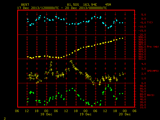Screen dimensions: 160x120
Task: Click the highest wind arrow near 4 MPS
Action: 71,62
